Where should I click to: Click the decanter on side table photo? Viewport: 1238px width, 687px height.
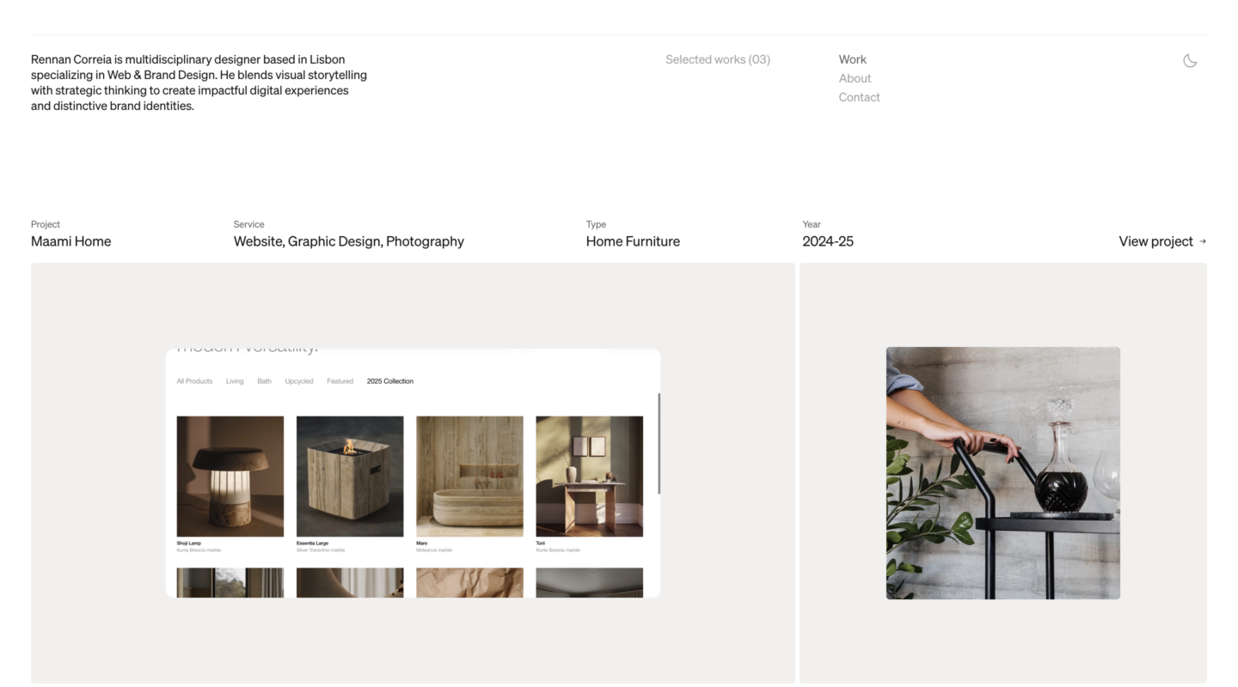tap(1002, 473)
